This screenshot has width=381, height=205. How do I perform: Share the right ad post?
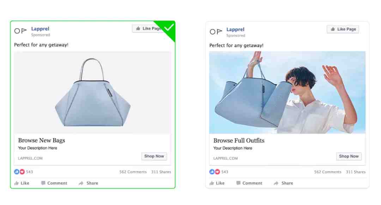click(283, 183)
